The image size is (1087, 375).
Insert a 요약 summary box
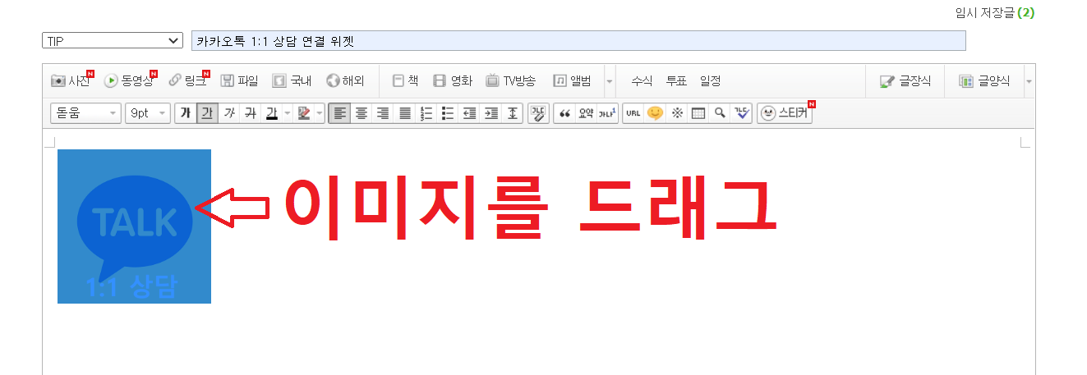tap(586, 113)
